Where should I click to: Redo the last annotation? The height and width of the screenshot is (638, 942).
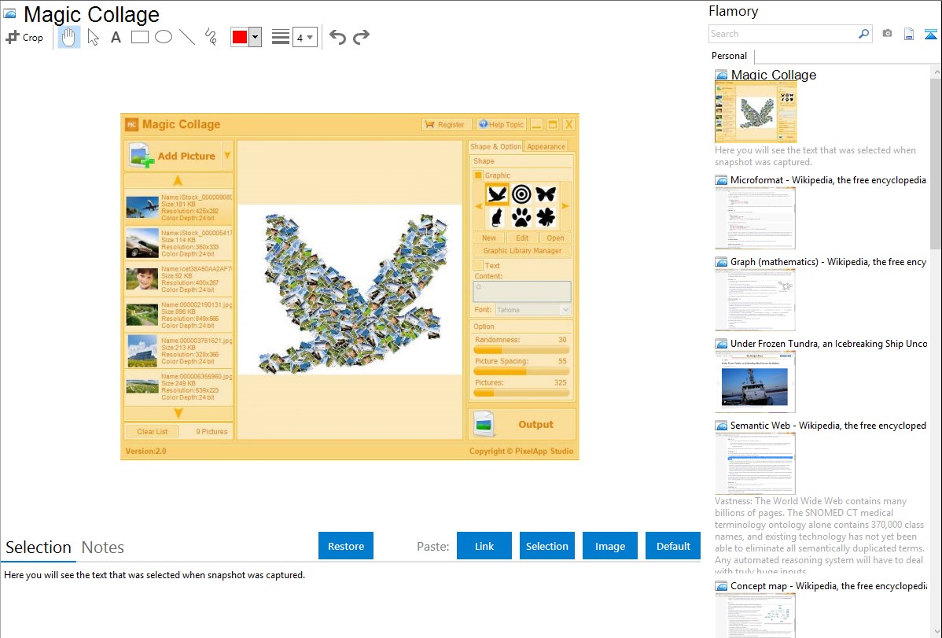[361, 37]
